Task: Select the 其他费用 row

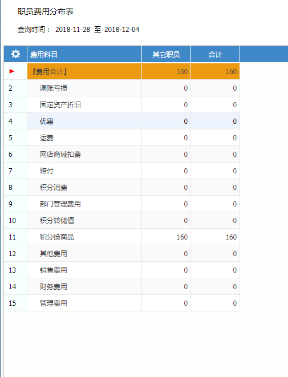Action: [121, 254]
